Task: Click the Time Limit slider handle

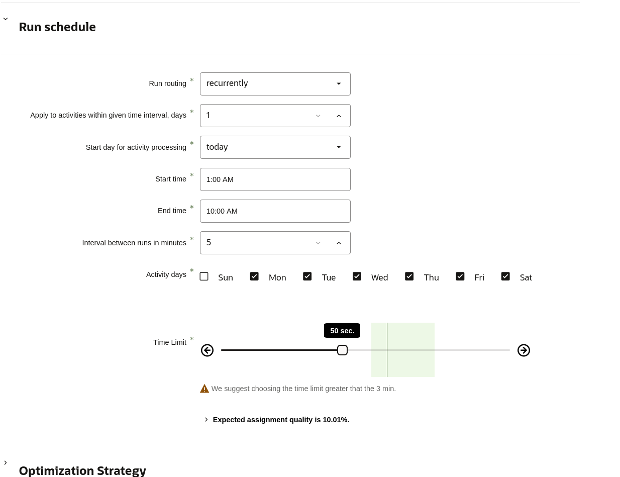Action: tap(342, 350)
